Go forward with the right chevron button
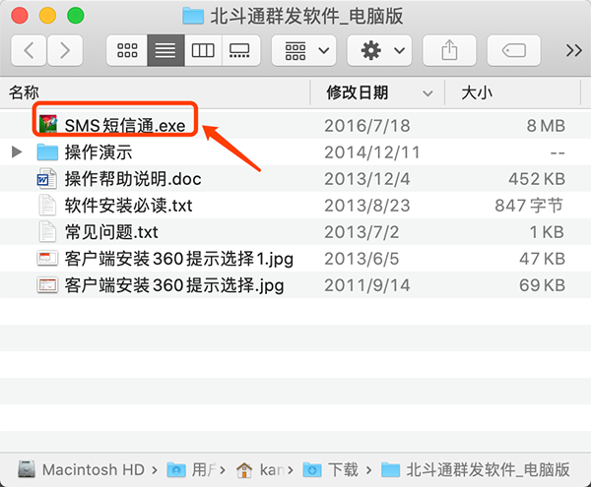The height and width of the screenshot is (487, 591). tap(65, 50)
